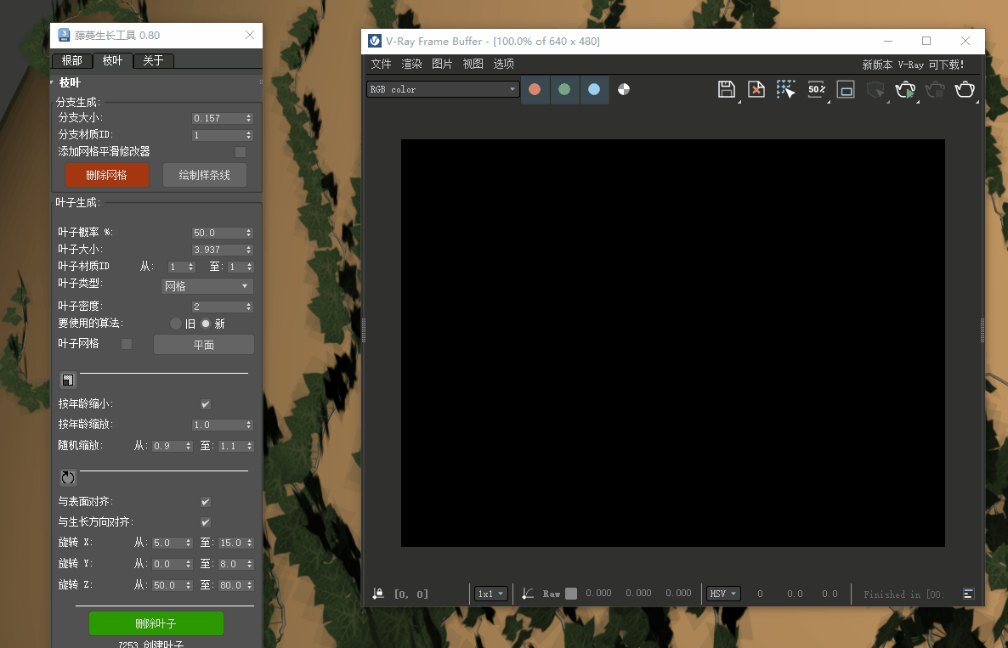
Task: Enable the region render selection tool
Action: pyautogui.click(x=785, y=89)
